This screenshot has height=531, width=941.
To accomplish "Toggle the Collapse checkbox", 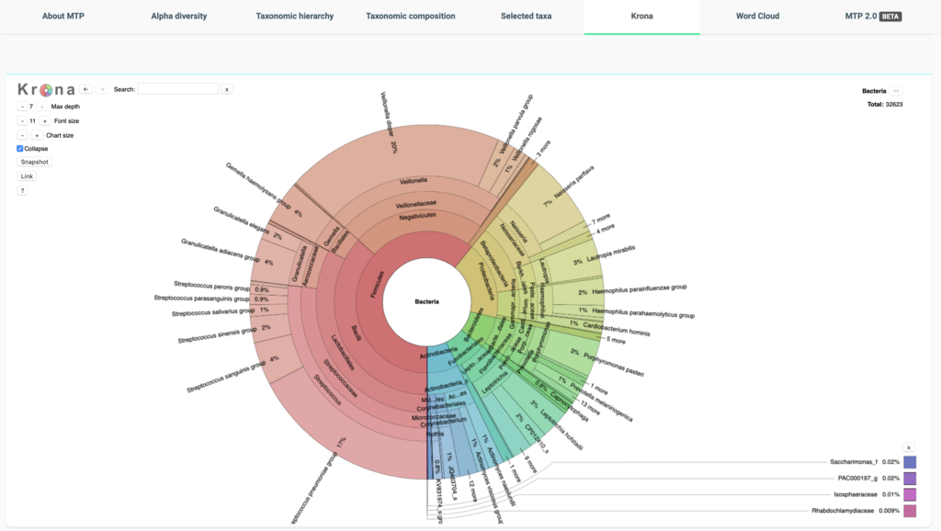I will 20,148.
